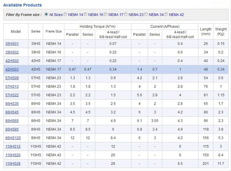The height and width of the screenshot is (171, 231).
Task: Filter by NEMA 17 frame size
Action: pyautogui.click(x=106, y=15)
